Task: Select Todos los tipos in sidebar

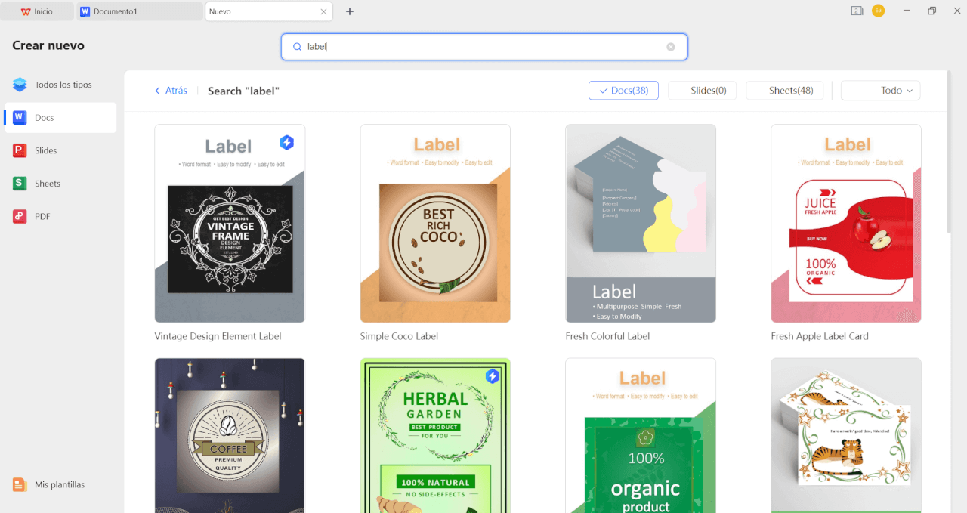Action: coord(60,85)
